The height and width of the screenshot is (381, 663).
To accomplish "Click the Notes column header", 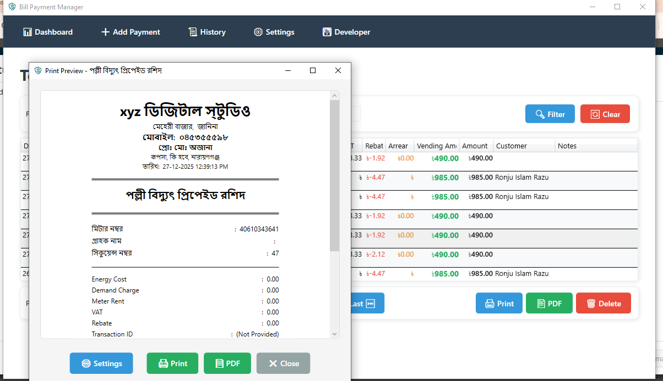I will coord(566,145).
